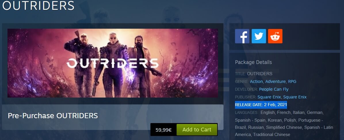Click the first Square Enix publisher link
Screen dimensions: 344x140
click(269, 97)
